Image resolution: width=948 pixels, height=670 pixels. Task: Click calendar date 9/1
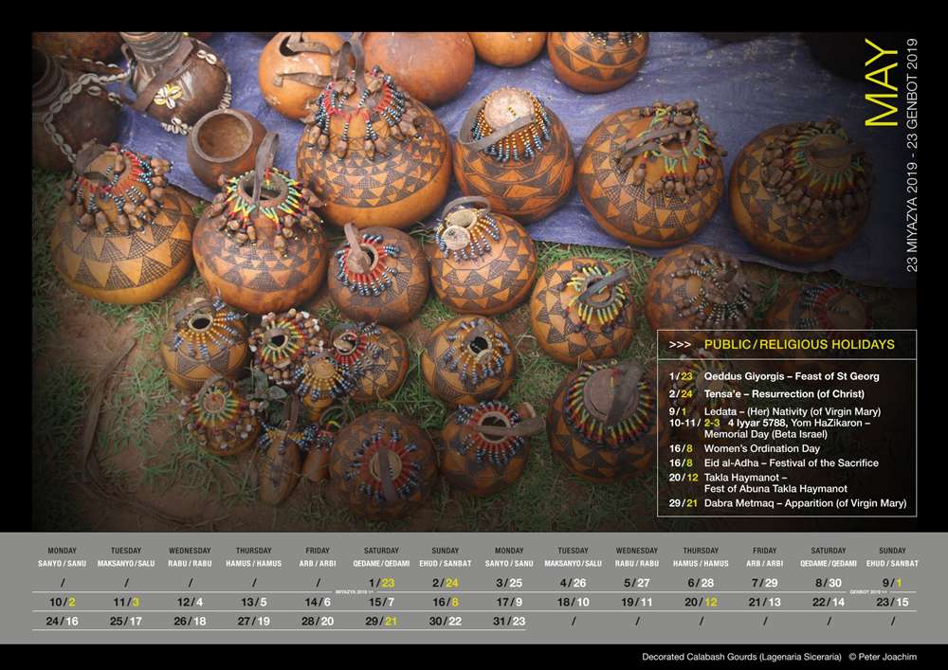(x=892, y=583)
